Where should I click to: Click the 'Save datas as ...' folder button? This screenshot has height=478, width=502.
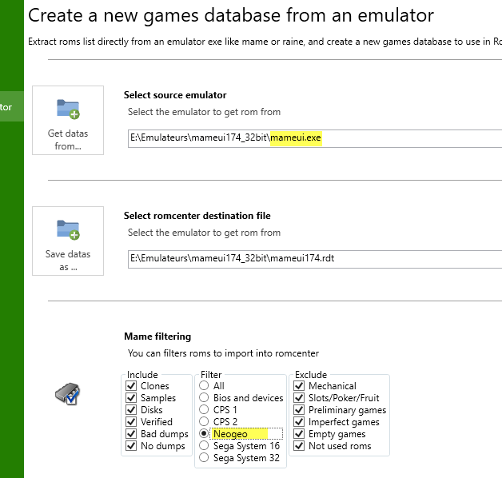point(68,241)
